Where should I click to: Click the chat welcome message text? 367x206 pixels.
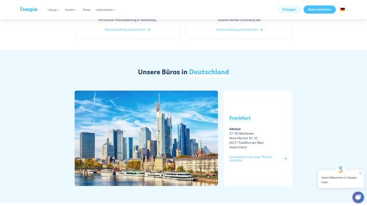tap(339, 180)
